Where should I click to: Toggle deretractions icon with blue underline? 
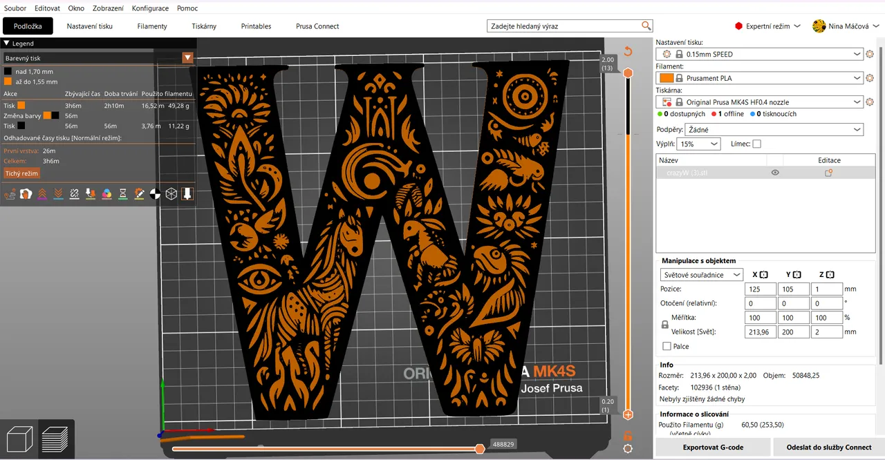58,194
